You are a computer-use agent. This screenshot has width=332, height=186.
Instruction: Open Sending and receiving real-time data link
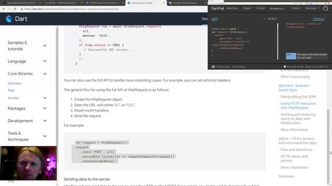298,118
